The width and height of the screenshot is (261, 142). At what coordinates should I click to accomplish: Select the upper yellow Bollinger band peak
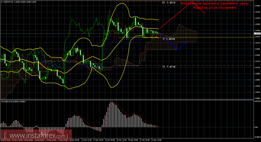pos(122,3)
